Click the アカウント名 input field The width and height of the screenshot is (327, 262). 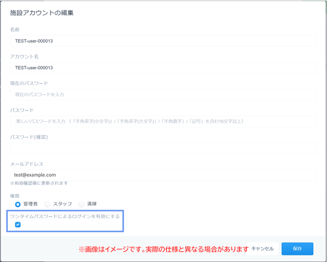click(163, 68)
